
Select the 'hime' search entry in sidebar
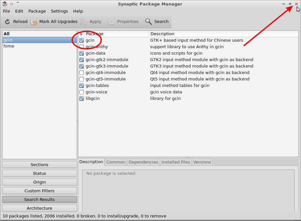(x=40, y=46)
